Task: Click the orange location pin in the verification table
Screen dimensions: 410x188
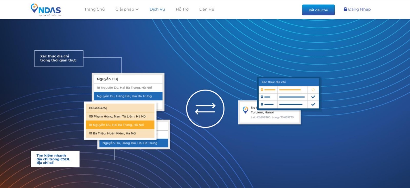Action: coord(262,90)
